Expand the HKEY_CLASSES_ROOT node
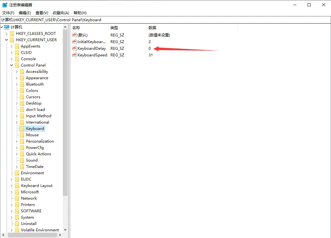The width and height of the screenshot is (331, 238). point(7,34)
